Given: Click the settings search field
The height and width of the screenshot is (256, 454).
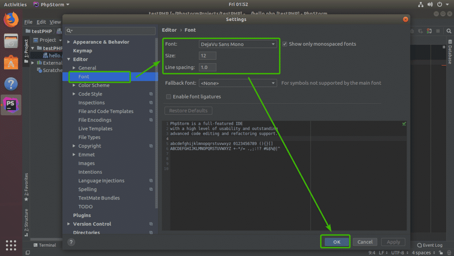Looking at the screenshot, I should click(x=110, y=31).
